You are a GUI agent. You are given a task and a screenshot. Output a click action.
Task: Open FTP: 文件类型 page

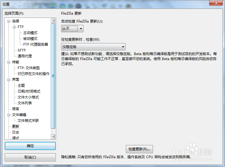(29, 68)
